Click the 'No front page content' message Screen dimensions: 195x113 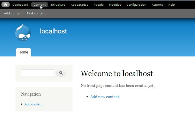click(118, 86)
